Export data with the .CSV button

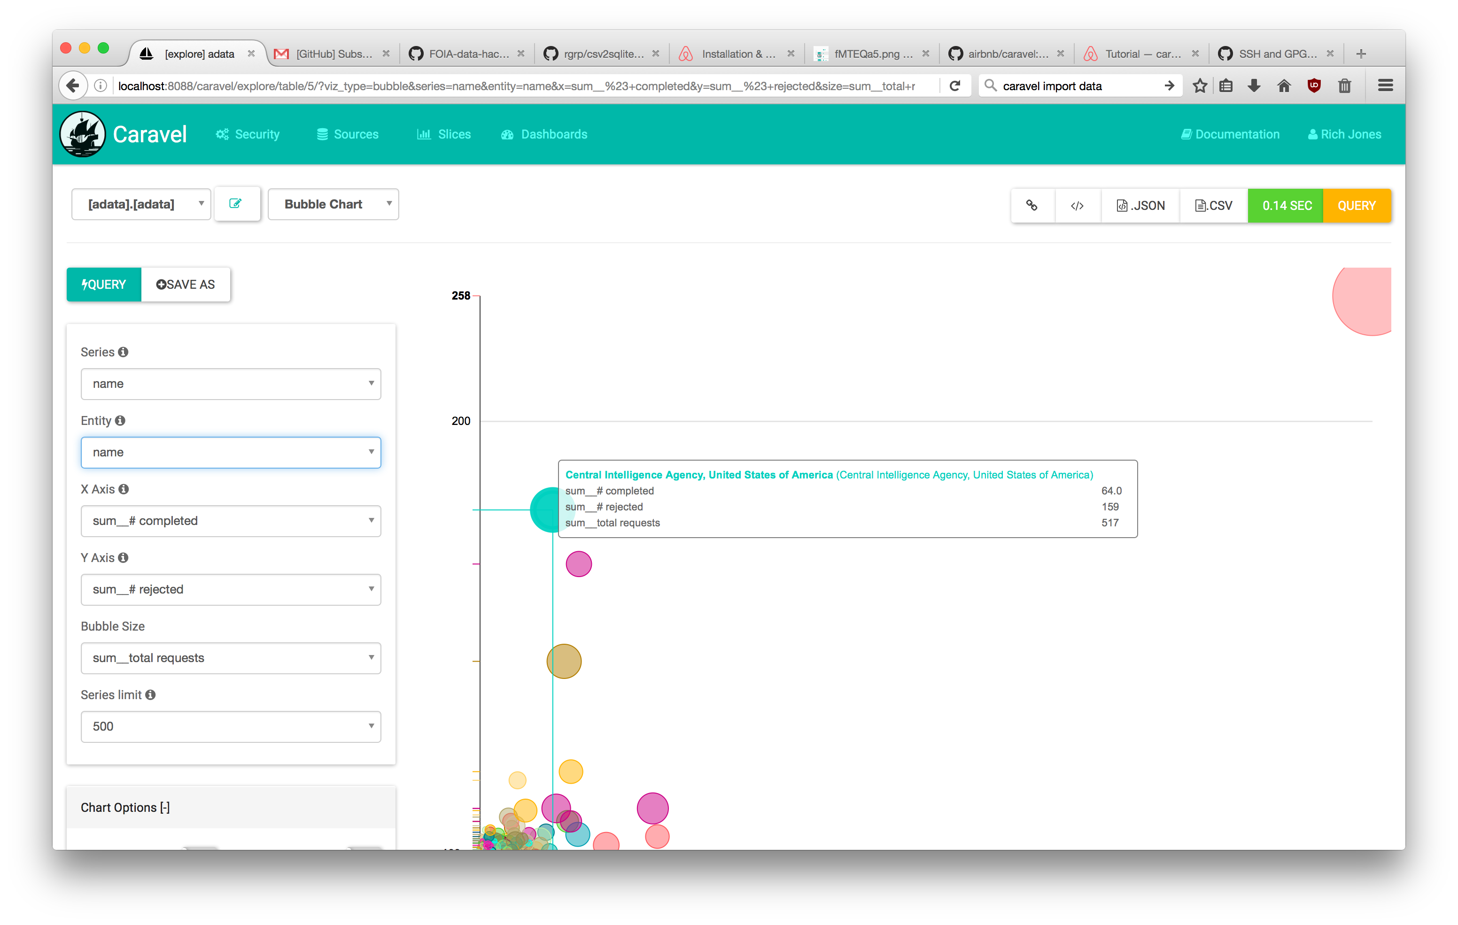[x=1213, y=206]
